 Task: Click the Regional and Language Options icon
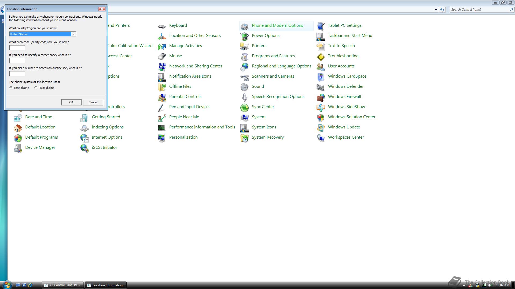pos(244,67)
